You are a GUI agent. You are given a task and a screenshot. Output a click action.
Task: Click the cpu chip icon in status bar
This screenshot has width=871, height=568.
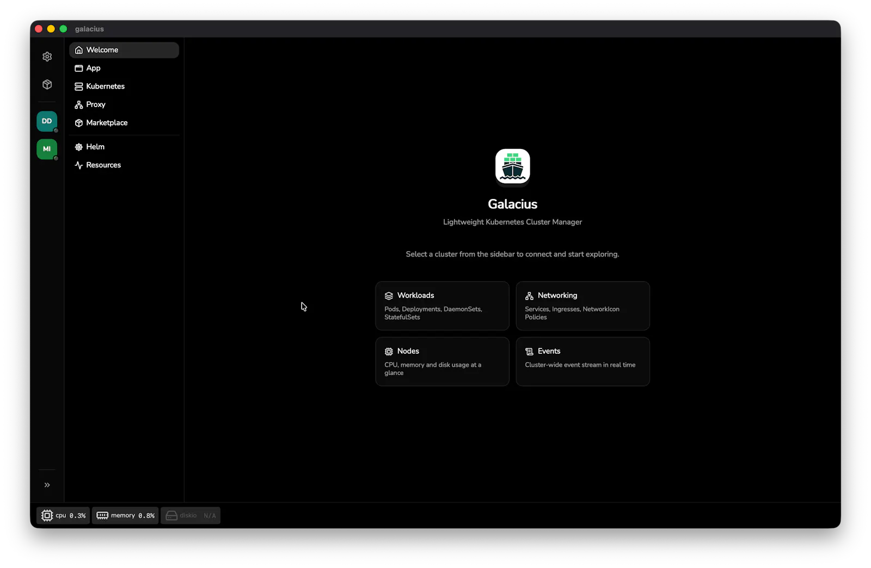tap(47, 515)
